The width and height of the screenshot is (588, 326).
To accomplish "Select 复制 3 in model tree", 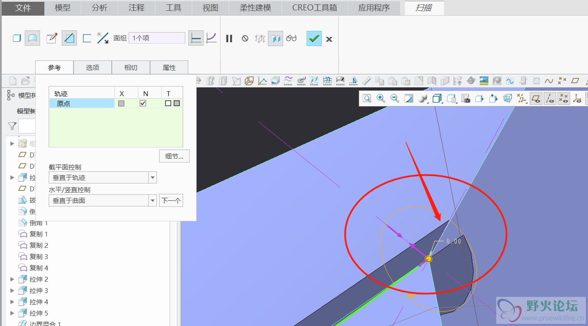I will (38, 256).
